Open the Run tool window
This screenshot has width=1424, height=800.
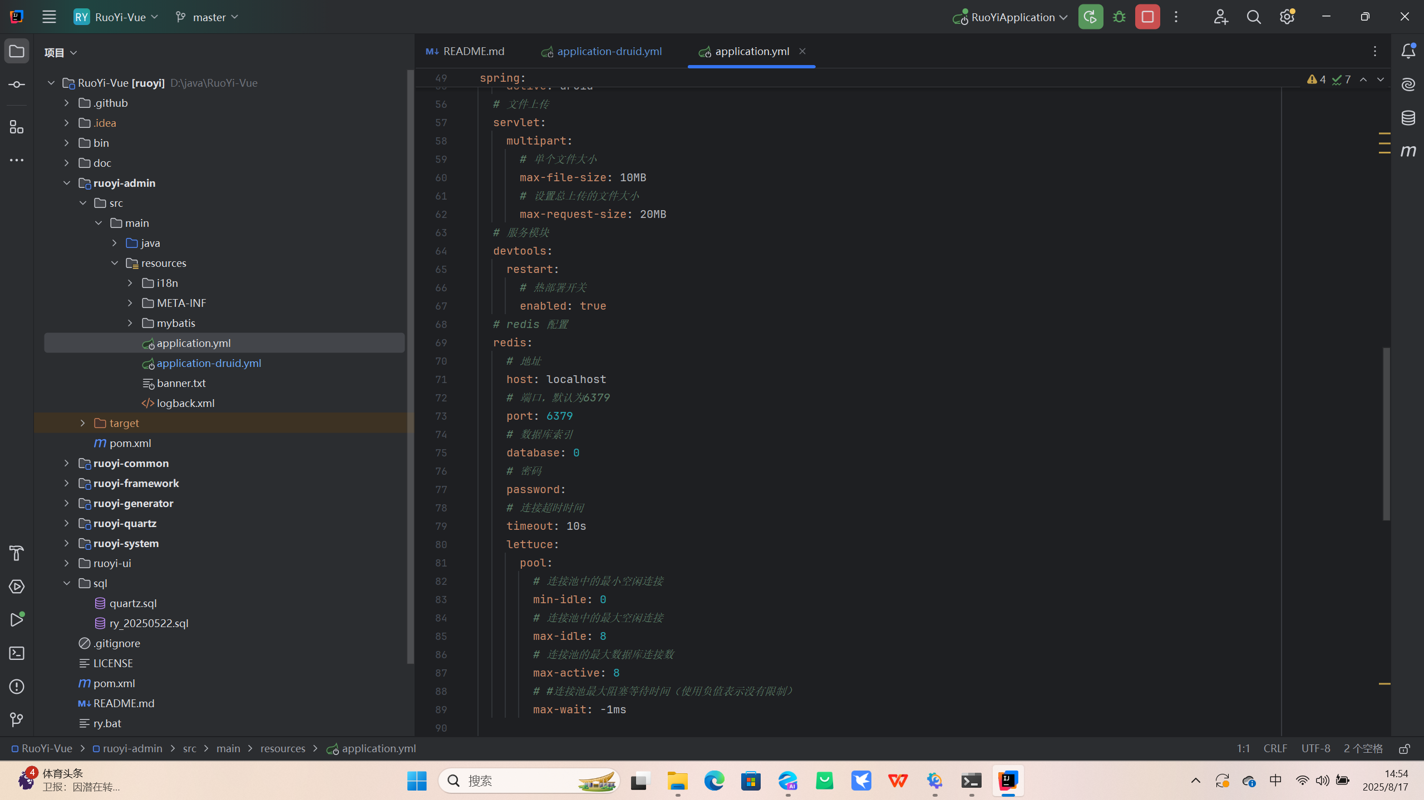pyautogui.click(x=17, y=620)
